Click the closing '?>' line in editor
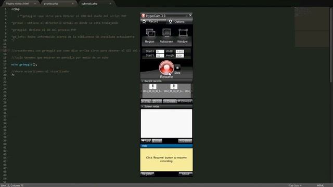333x187 pixels. click(13, 75)
